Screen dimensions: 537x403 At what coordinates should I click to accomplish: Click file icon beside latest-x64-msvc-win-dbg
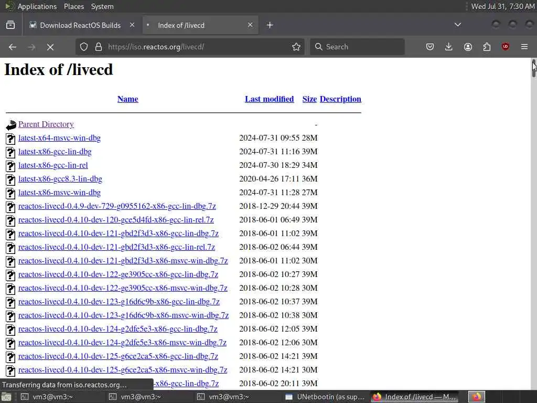click(x=10, y=139)
